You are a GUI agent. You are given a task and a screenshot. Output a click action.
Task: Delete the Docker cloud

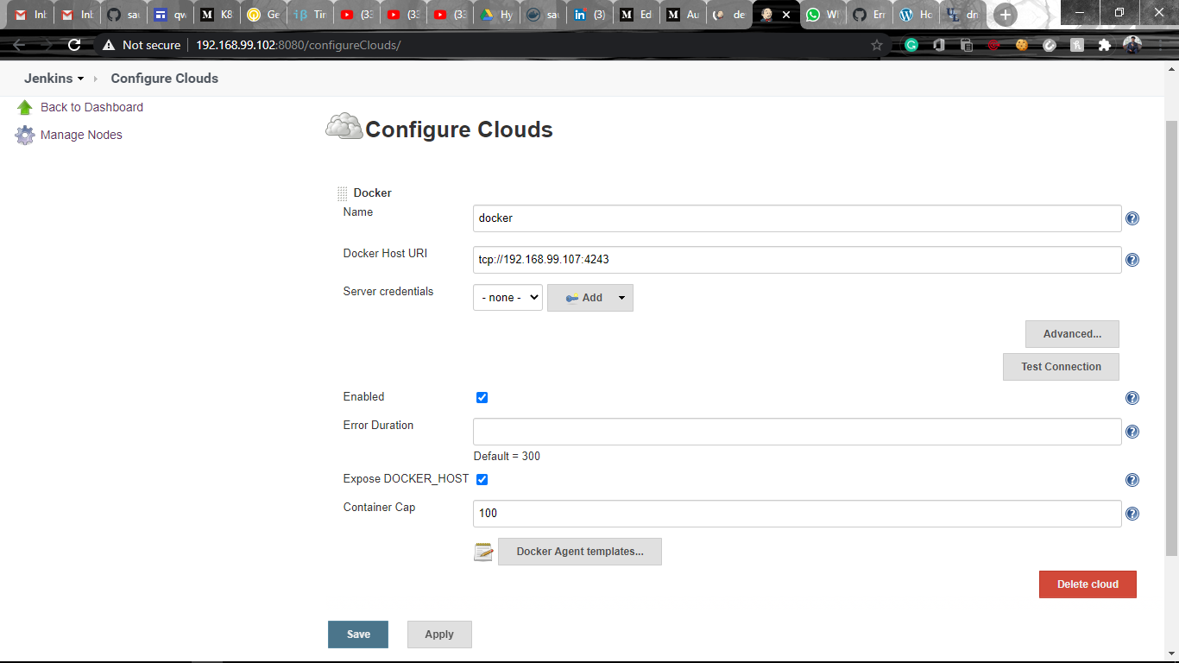coord(1088,584)
